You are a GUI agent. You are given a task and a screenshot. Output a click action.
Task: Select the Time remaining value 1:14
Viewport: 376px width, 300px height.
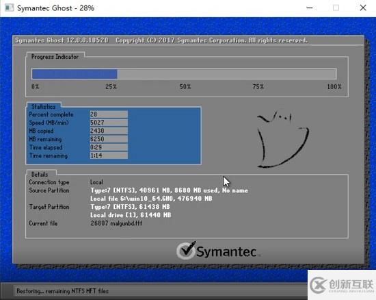109,155
